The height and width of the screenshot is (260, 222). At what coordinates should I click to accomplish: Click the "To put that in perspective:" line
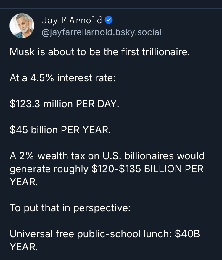(x=70, y=208)
